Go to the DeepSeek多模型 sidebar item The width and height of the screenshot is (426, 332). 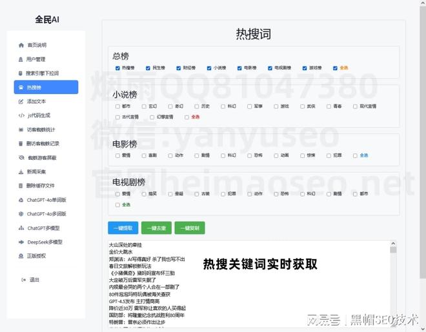[x=45, y=242]
